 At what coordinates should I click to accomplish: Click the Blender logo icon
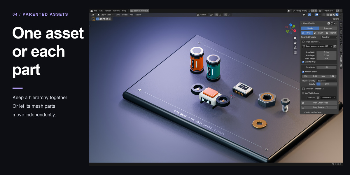[92, 11]
